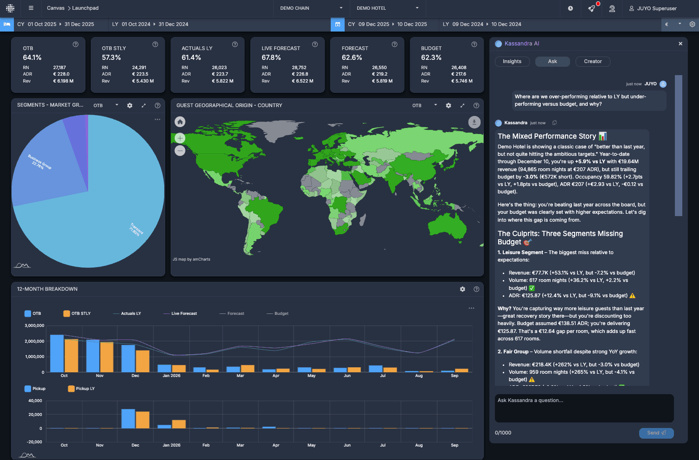Expand the Segments Market Group widget fullscreen

(144, 106)
